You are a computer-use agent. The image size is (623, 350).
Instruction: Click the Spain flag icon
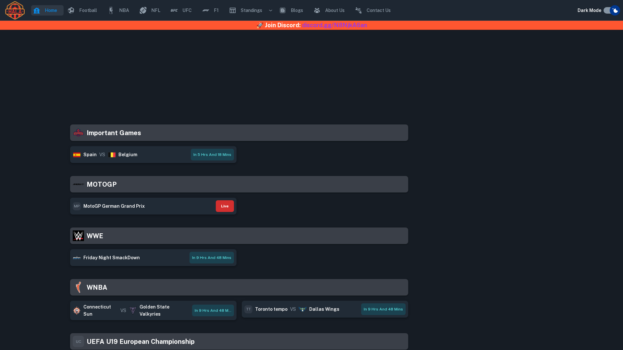(x=77, y=155)
